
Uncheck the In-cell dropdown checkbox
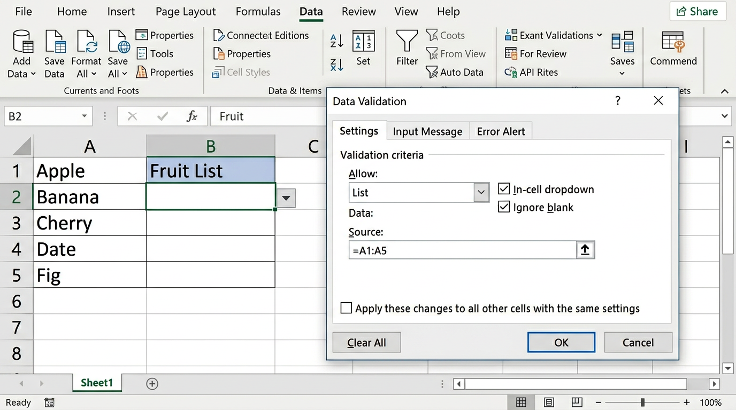coord(504,189)
